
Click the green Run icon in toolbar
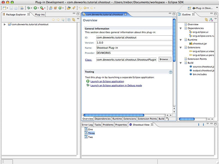[x=35, y=8]
